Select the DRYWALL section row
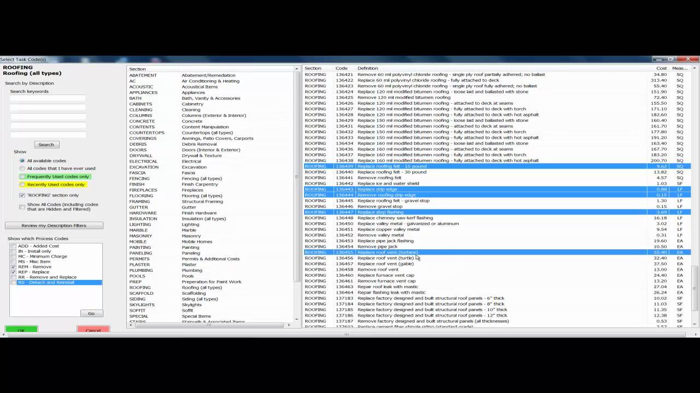The image size is (700, 393). pyautogui.click(x=211, y=156)
